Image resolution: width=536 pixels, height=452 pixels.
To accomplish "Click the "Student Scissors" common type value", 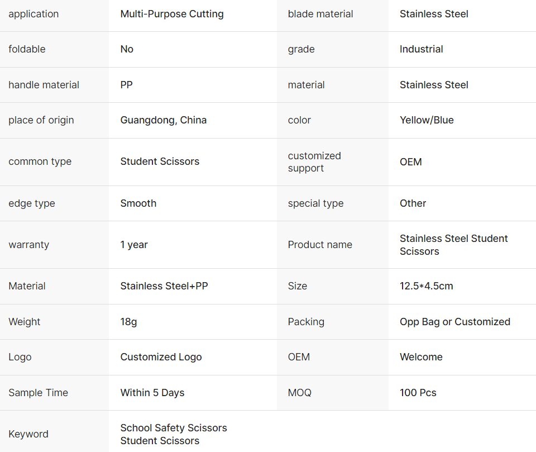I will 160,161.
